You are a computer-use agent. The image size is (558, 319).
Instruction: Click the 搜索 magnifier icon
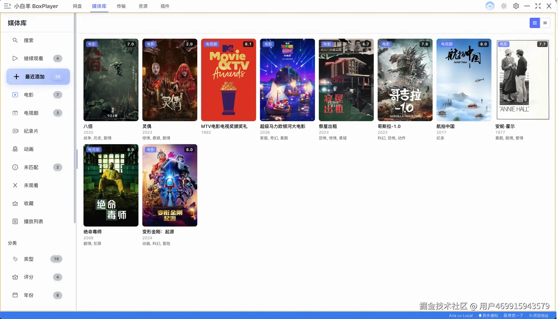click(15, 40)
